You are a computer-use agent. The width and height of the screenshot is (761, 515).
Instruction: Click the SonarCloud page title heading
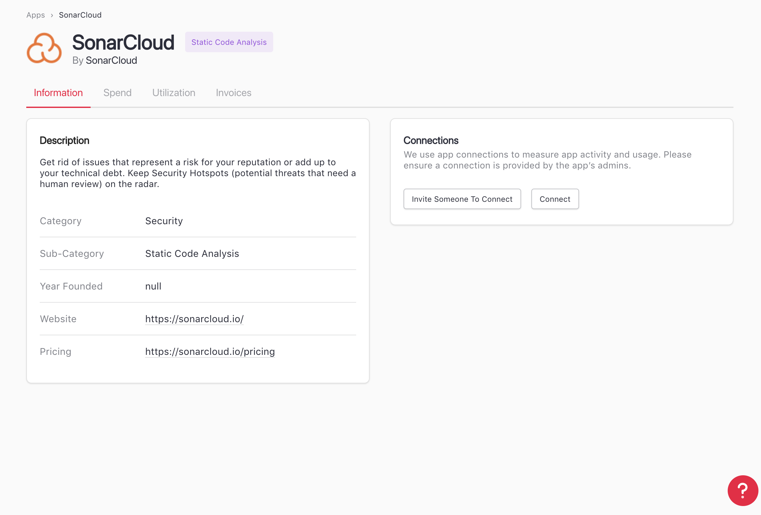click(123, 42)
